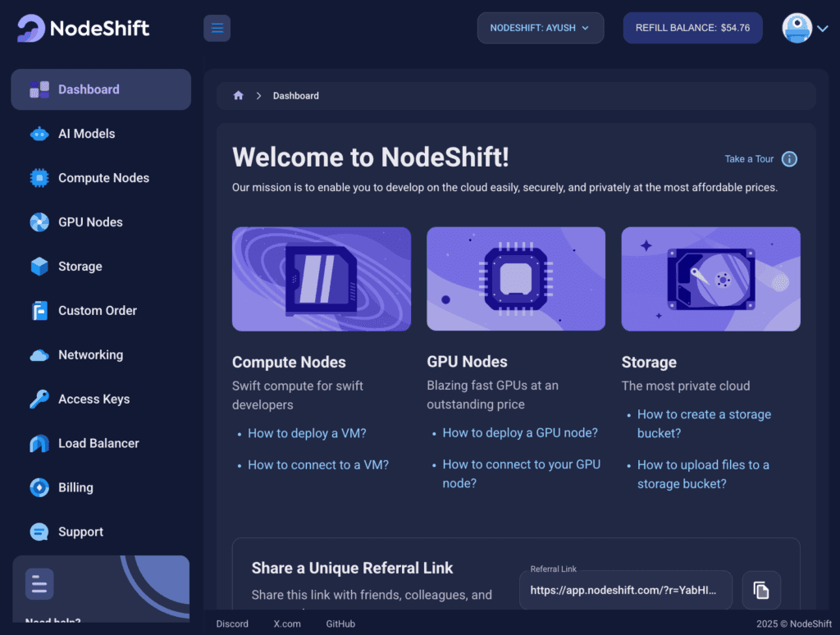Click the breadcrumb chevron separator

tap(258, 95)
